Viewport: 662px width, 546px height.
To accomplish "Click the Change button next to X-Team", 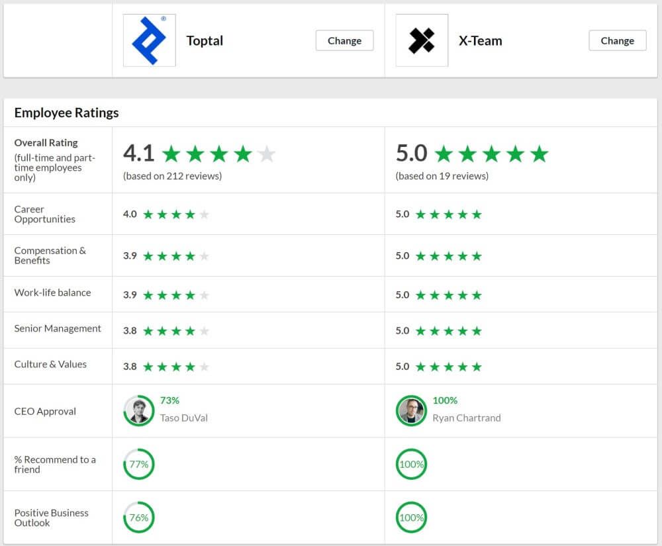I will click(x=617, y=40).
